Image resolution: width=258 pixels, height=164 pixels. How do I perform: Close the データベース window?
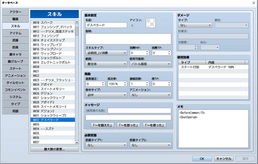pyautogui.click(x=254, y=3)
